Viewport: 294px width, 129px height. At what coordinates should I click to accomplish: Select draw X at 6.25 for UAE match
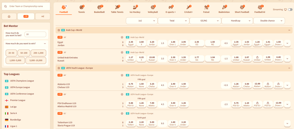tap(141, 59)
